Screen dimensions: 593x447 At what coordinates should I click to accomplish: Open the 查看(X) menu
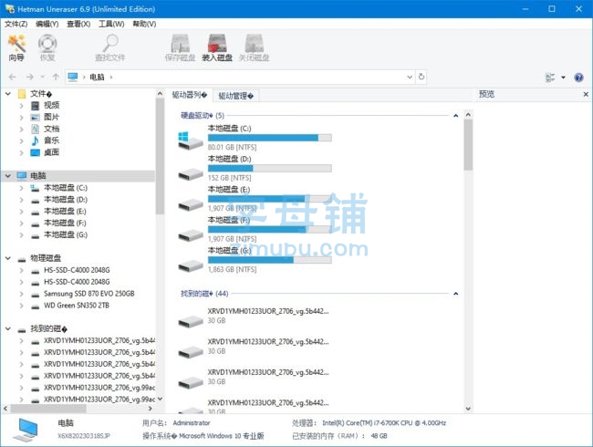coord(78,25)
